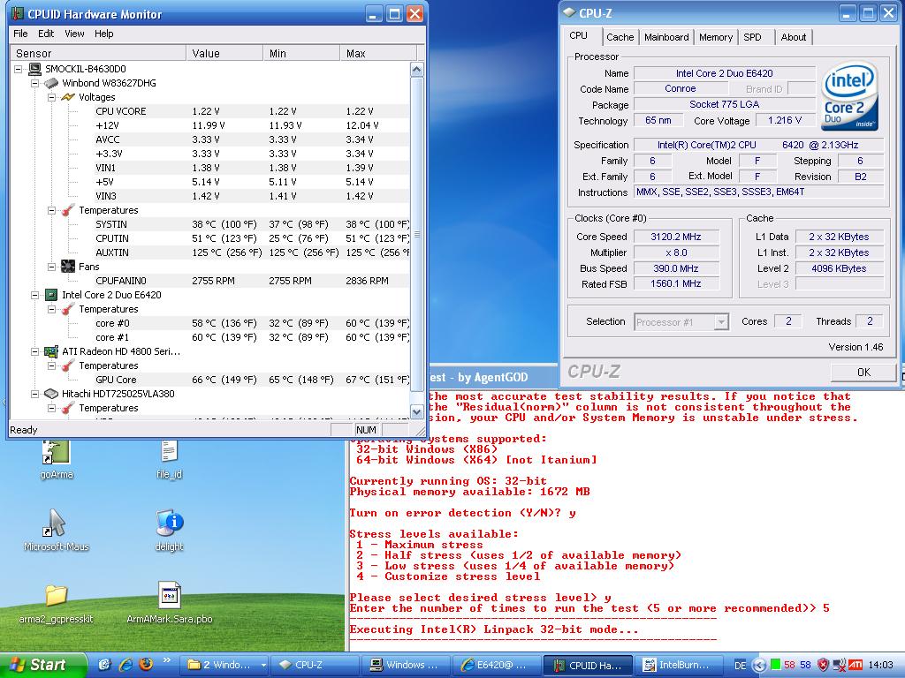Image resolution: width=905 pixels, height=678 pixels.
Task: Collapse the Voltages group
Action: coord(51,97)
